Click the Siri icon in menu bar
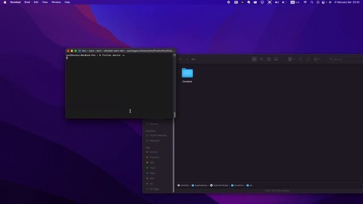This screenshot has width=363, height=204. [330, 2]
